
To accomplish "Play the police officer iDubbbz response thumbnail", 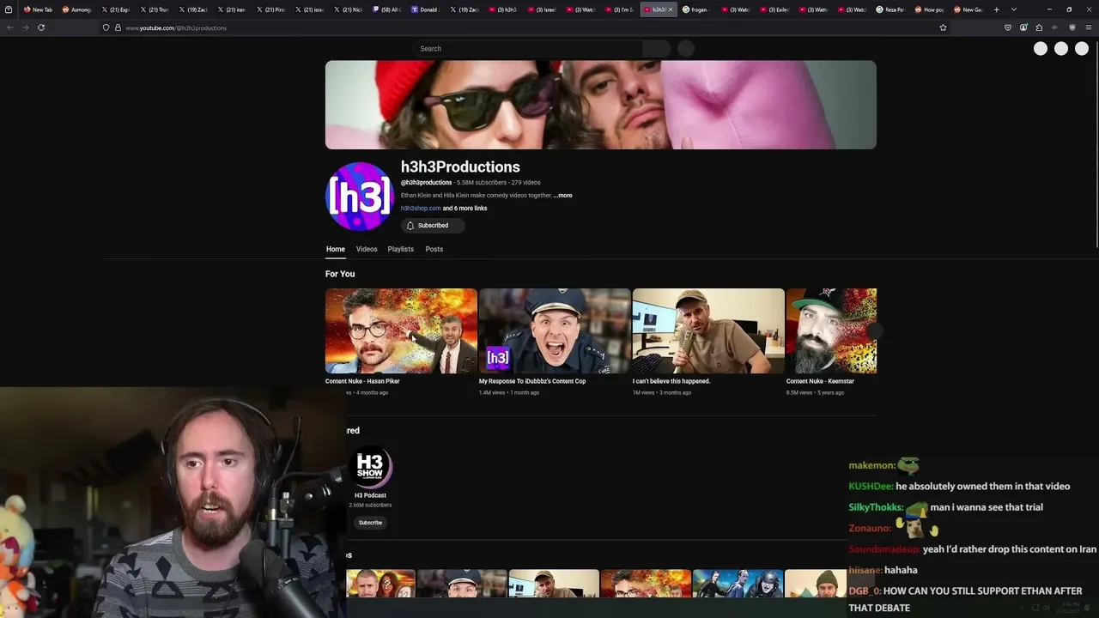I will coord(555,330).
